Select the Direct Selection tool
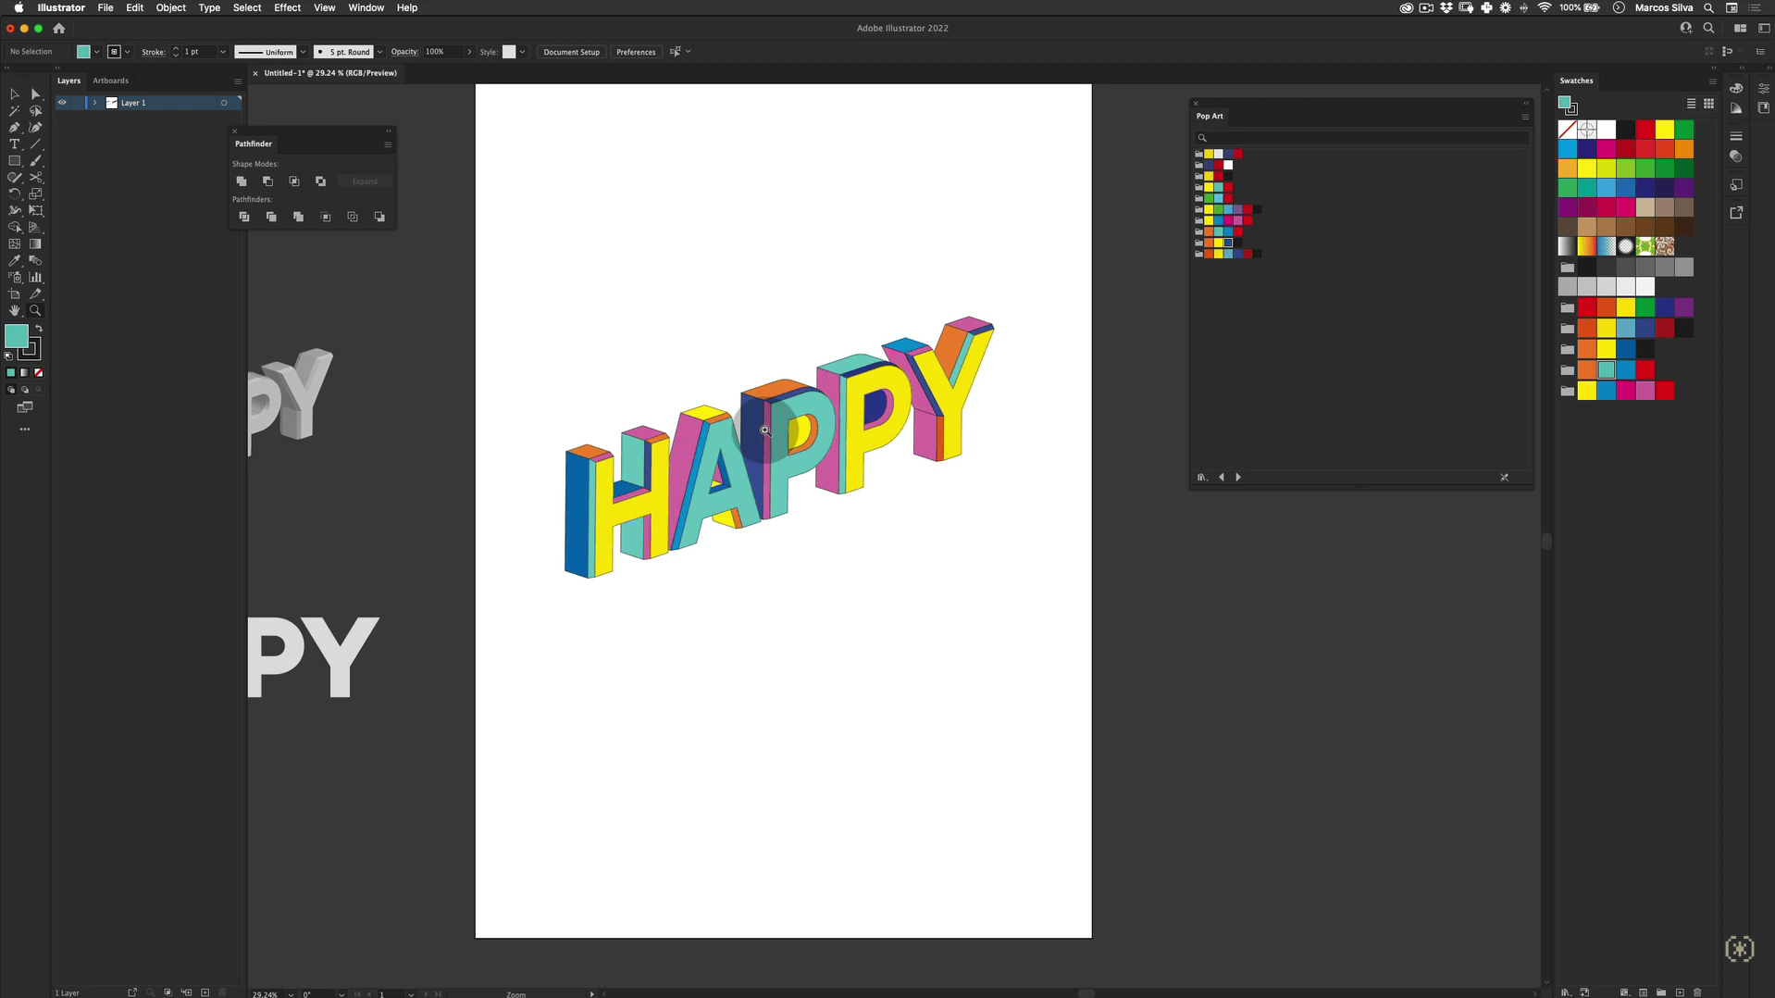1775x998 pixels. [35, 94]
